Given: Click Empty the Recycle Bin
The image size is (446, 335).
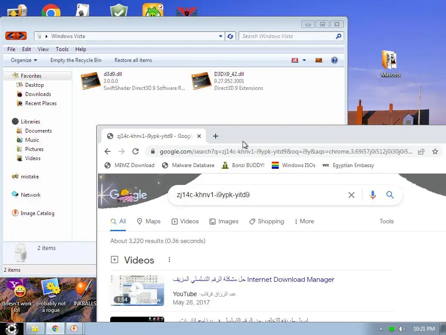Looking at the screenshot, I should [76, 60].
